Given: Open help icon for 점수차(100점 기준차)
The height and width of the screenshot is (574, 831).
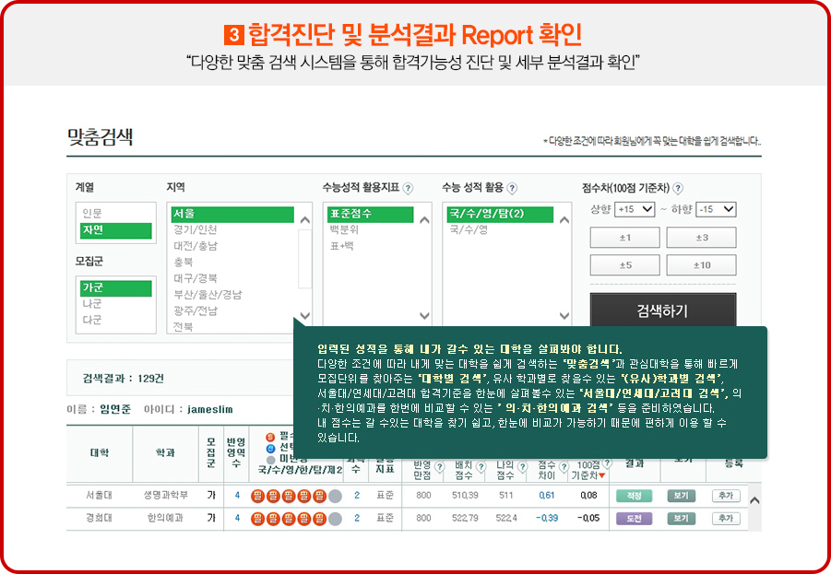Looking at the screenshot, I should pyautogui.click(x=678, y=188).
